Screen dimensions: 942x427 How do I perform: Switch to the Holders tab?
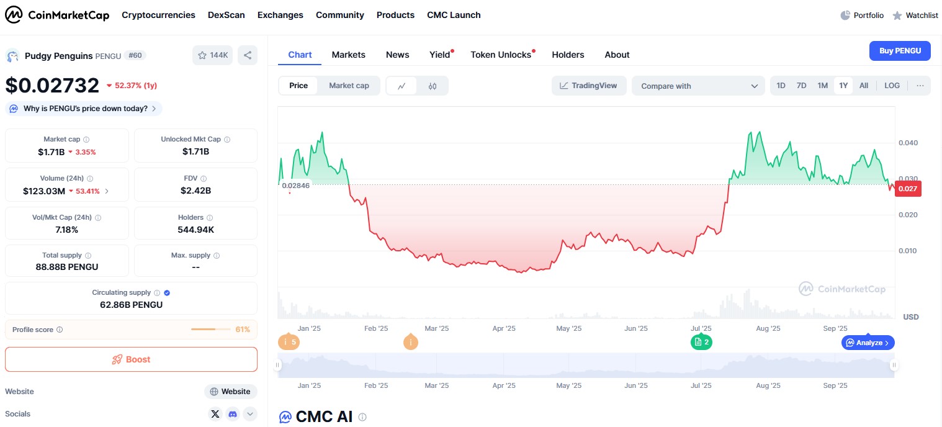pos(568,55)
